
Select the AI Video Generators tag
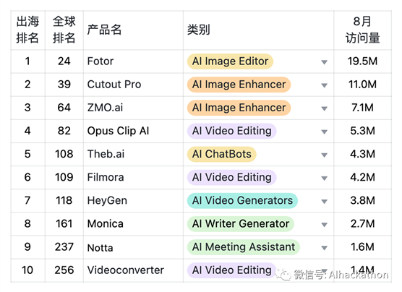pos(242,201)
